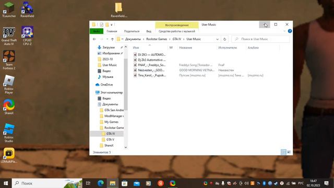Open Yandex browser from the taskbar
The width and height of the screenshot is (334, 188).
click(x=161, y=183)
